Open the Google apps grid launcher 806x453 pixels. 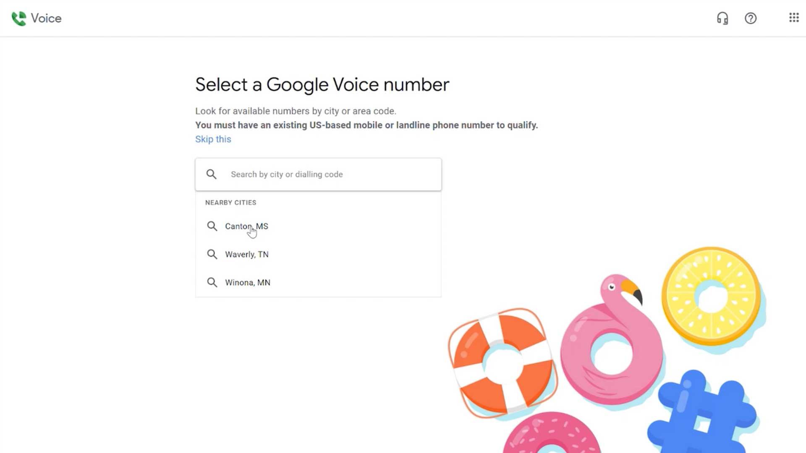tap(793, 18)
